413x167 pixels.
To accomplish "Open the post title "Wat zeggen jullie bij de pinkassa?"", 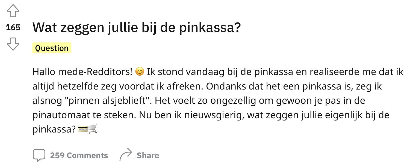I will [x=137, y=27].
